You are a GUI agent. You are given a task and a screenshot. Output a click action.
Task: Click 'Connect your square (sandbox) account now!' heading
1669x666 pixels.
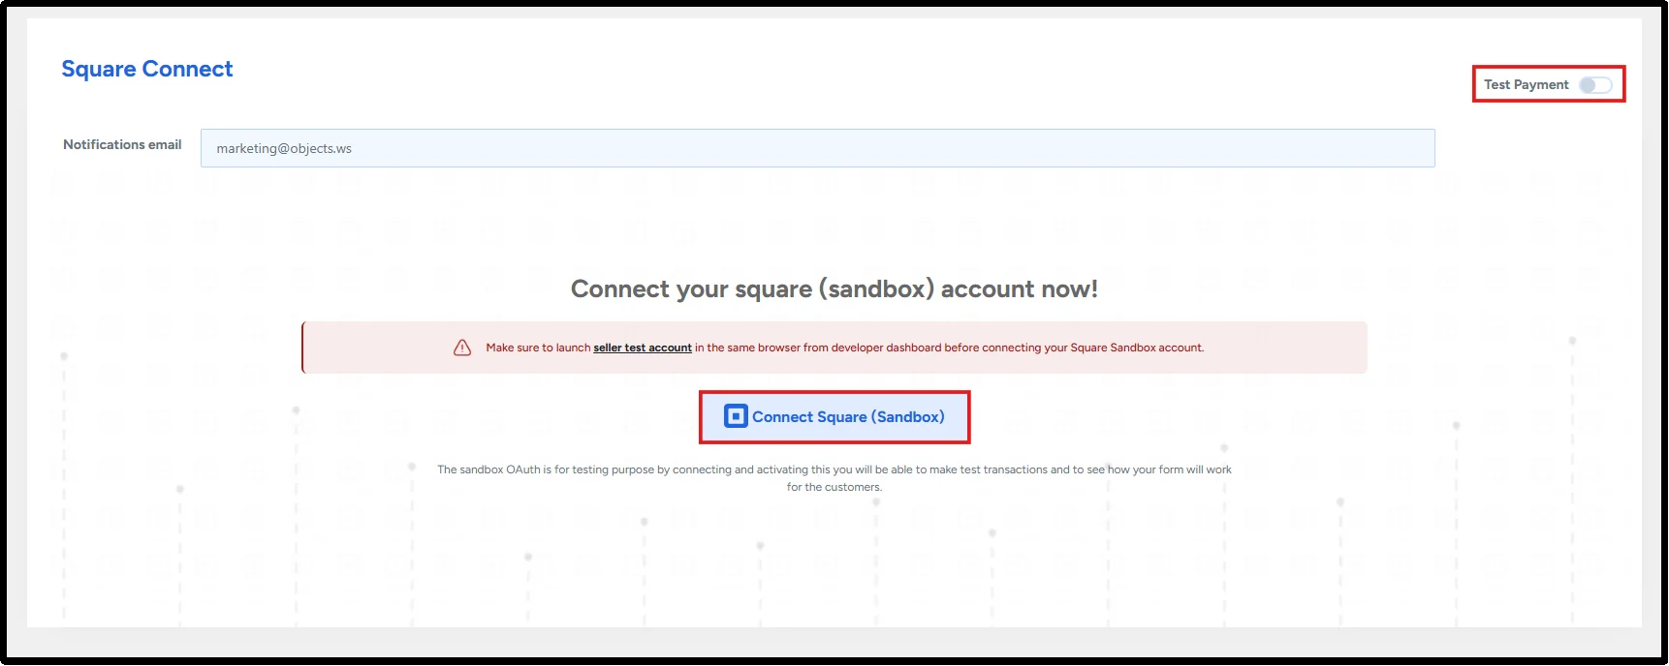coord(834,288)
